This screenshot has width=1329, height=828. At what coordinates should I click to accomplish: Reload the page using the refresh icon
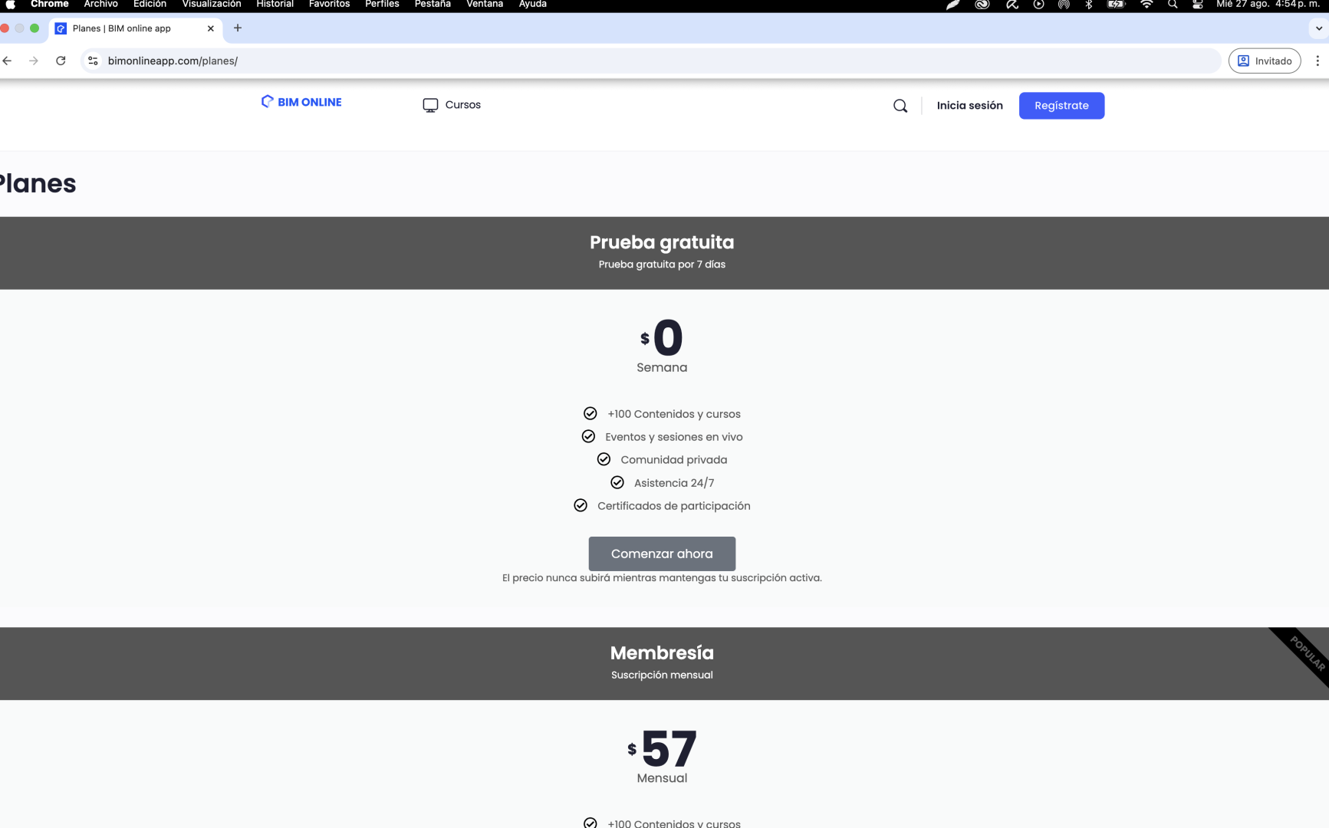61,61
